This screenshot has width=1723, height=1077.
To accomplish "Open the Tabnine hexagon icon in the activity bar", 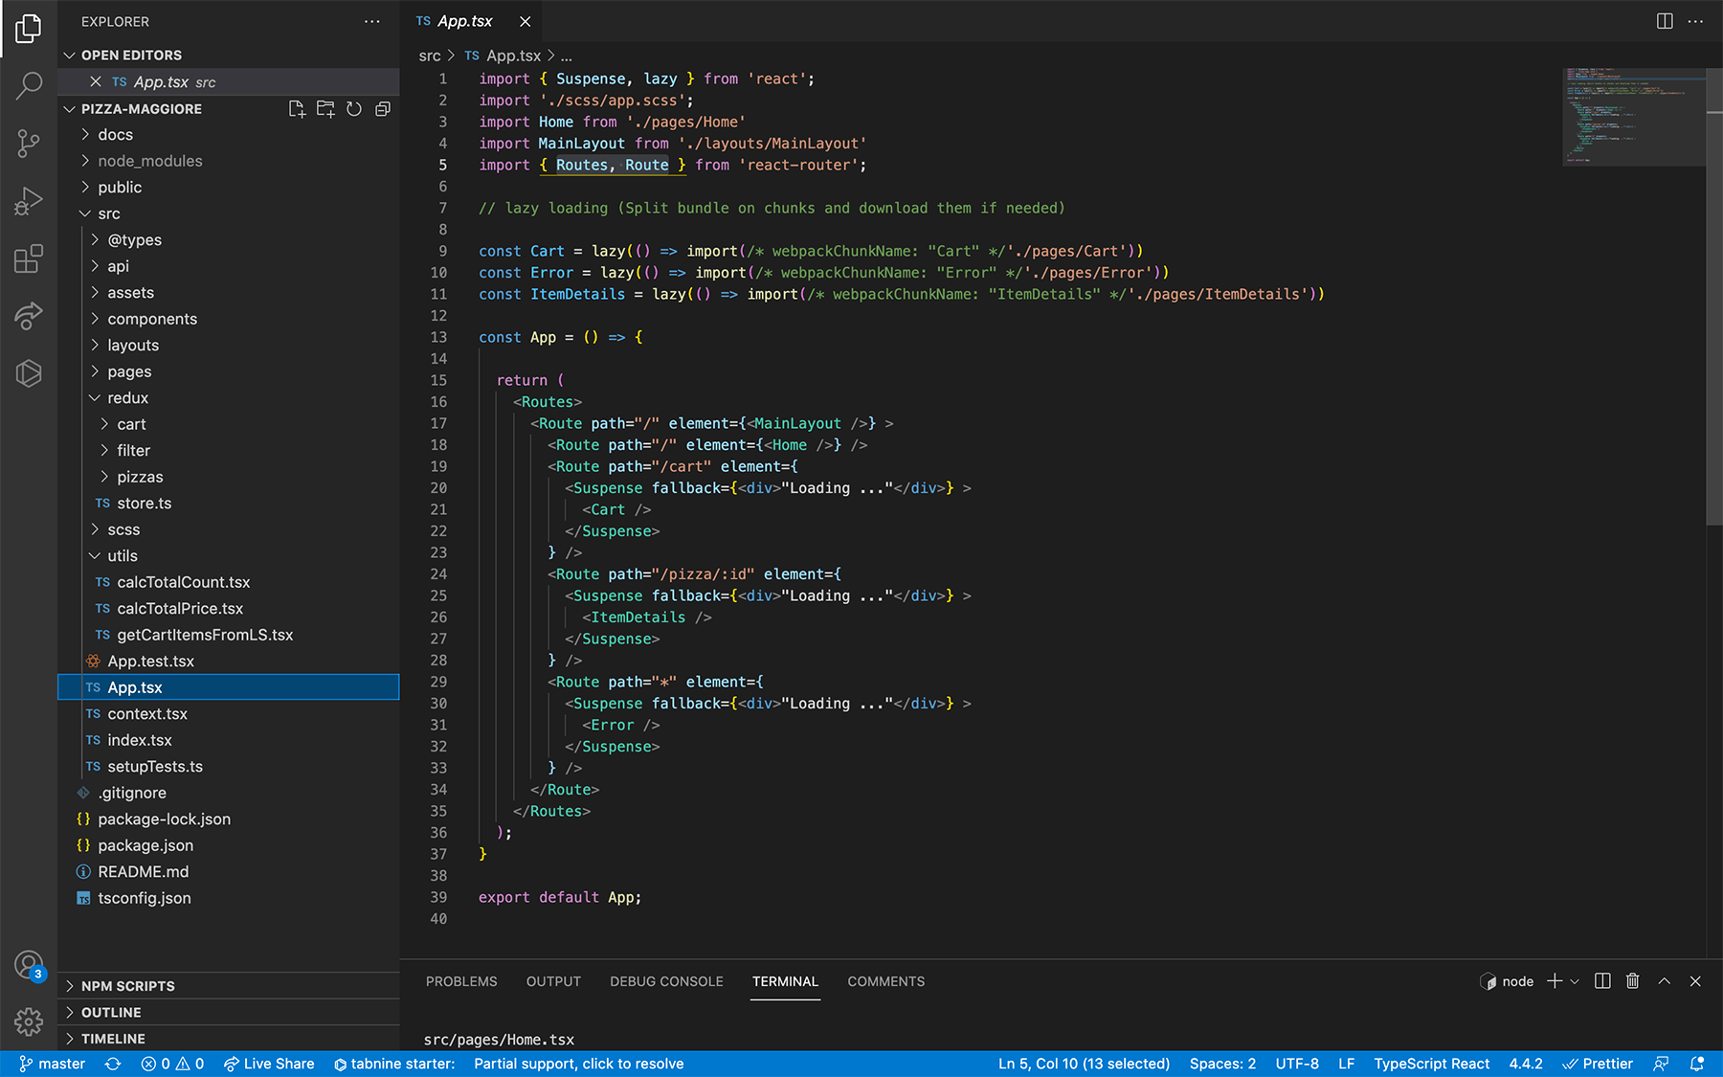I will [x=29, y=373].
